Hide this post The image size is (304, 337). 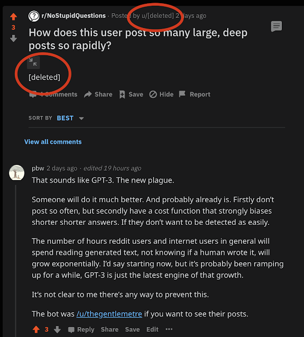pyautogui.click(x=161, y=94)
